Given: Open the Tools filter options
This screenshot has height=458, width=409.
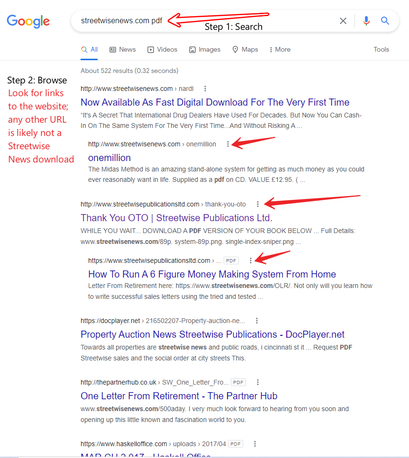Looking at the screenshot, I should pos(381,49).
